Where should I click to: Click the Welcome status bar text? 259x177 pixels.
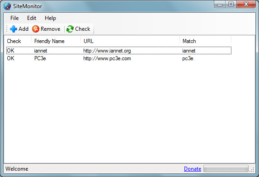tap(17, 169)
